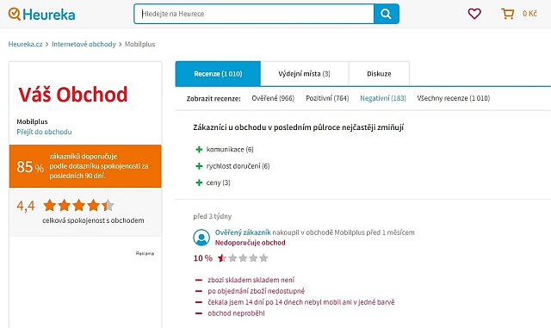
Task: Focus the Hledejte na Heurece search field
Action: coord(254,14)
